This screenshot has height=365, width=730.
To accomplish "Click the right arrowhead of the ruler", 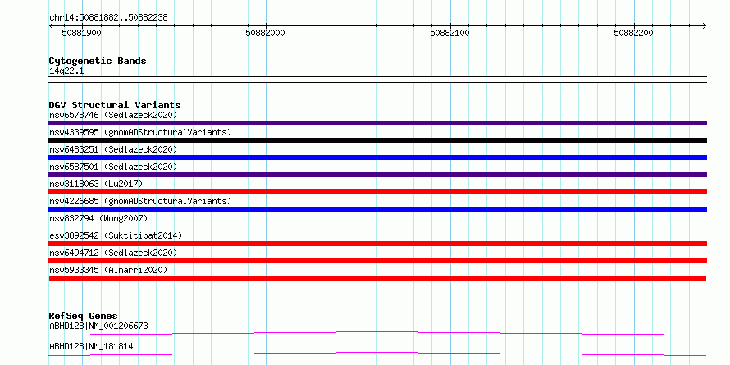I will pos(704,26).
